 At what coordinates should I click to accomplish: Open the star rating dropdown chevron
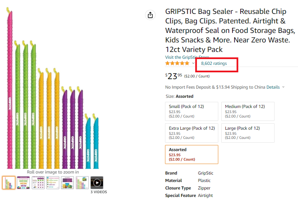pyautogui.click(x=193, y=63)
